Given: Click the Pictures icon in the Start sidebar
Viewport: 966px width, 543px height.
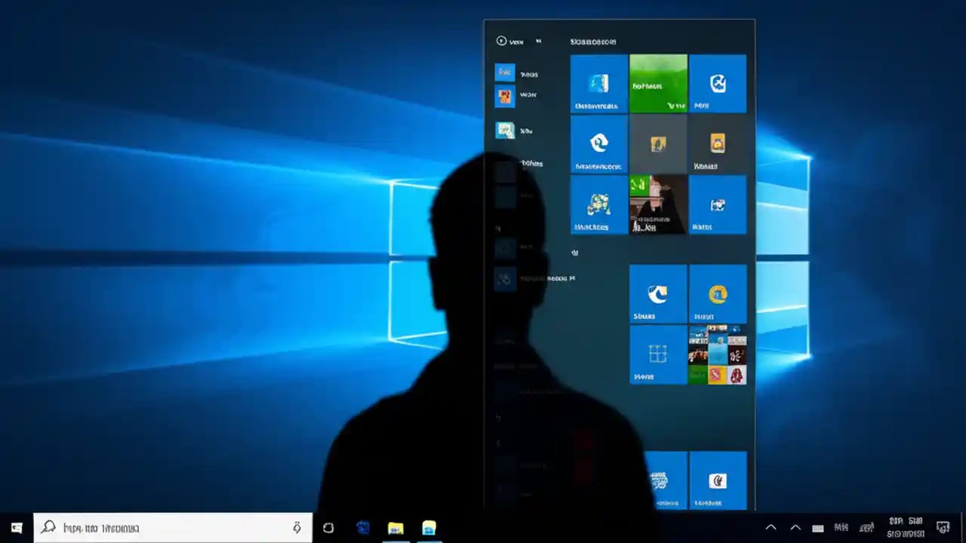Looking at the screenshot, I should (x=504, y=130).
